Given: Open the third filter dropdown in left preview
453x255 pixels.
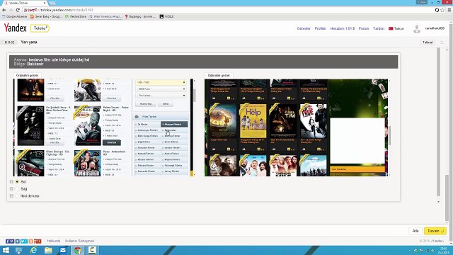Looking at the screenshot, I should coord(161,96).
